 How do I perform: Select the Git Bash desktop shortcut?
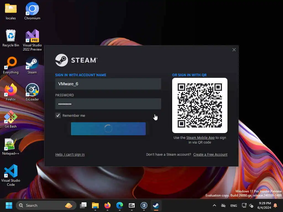pyautogui.click(x=11, y=119)
